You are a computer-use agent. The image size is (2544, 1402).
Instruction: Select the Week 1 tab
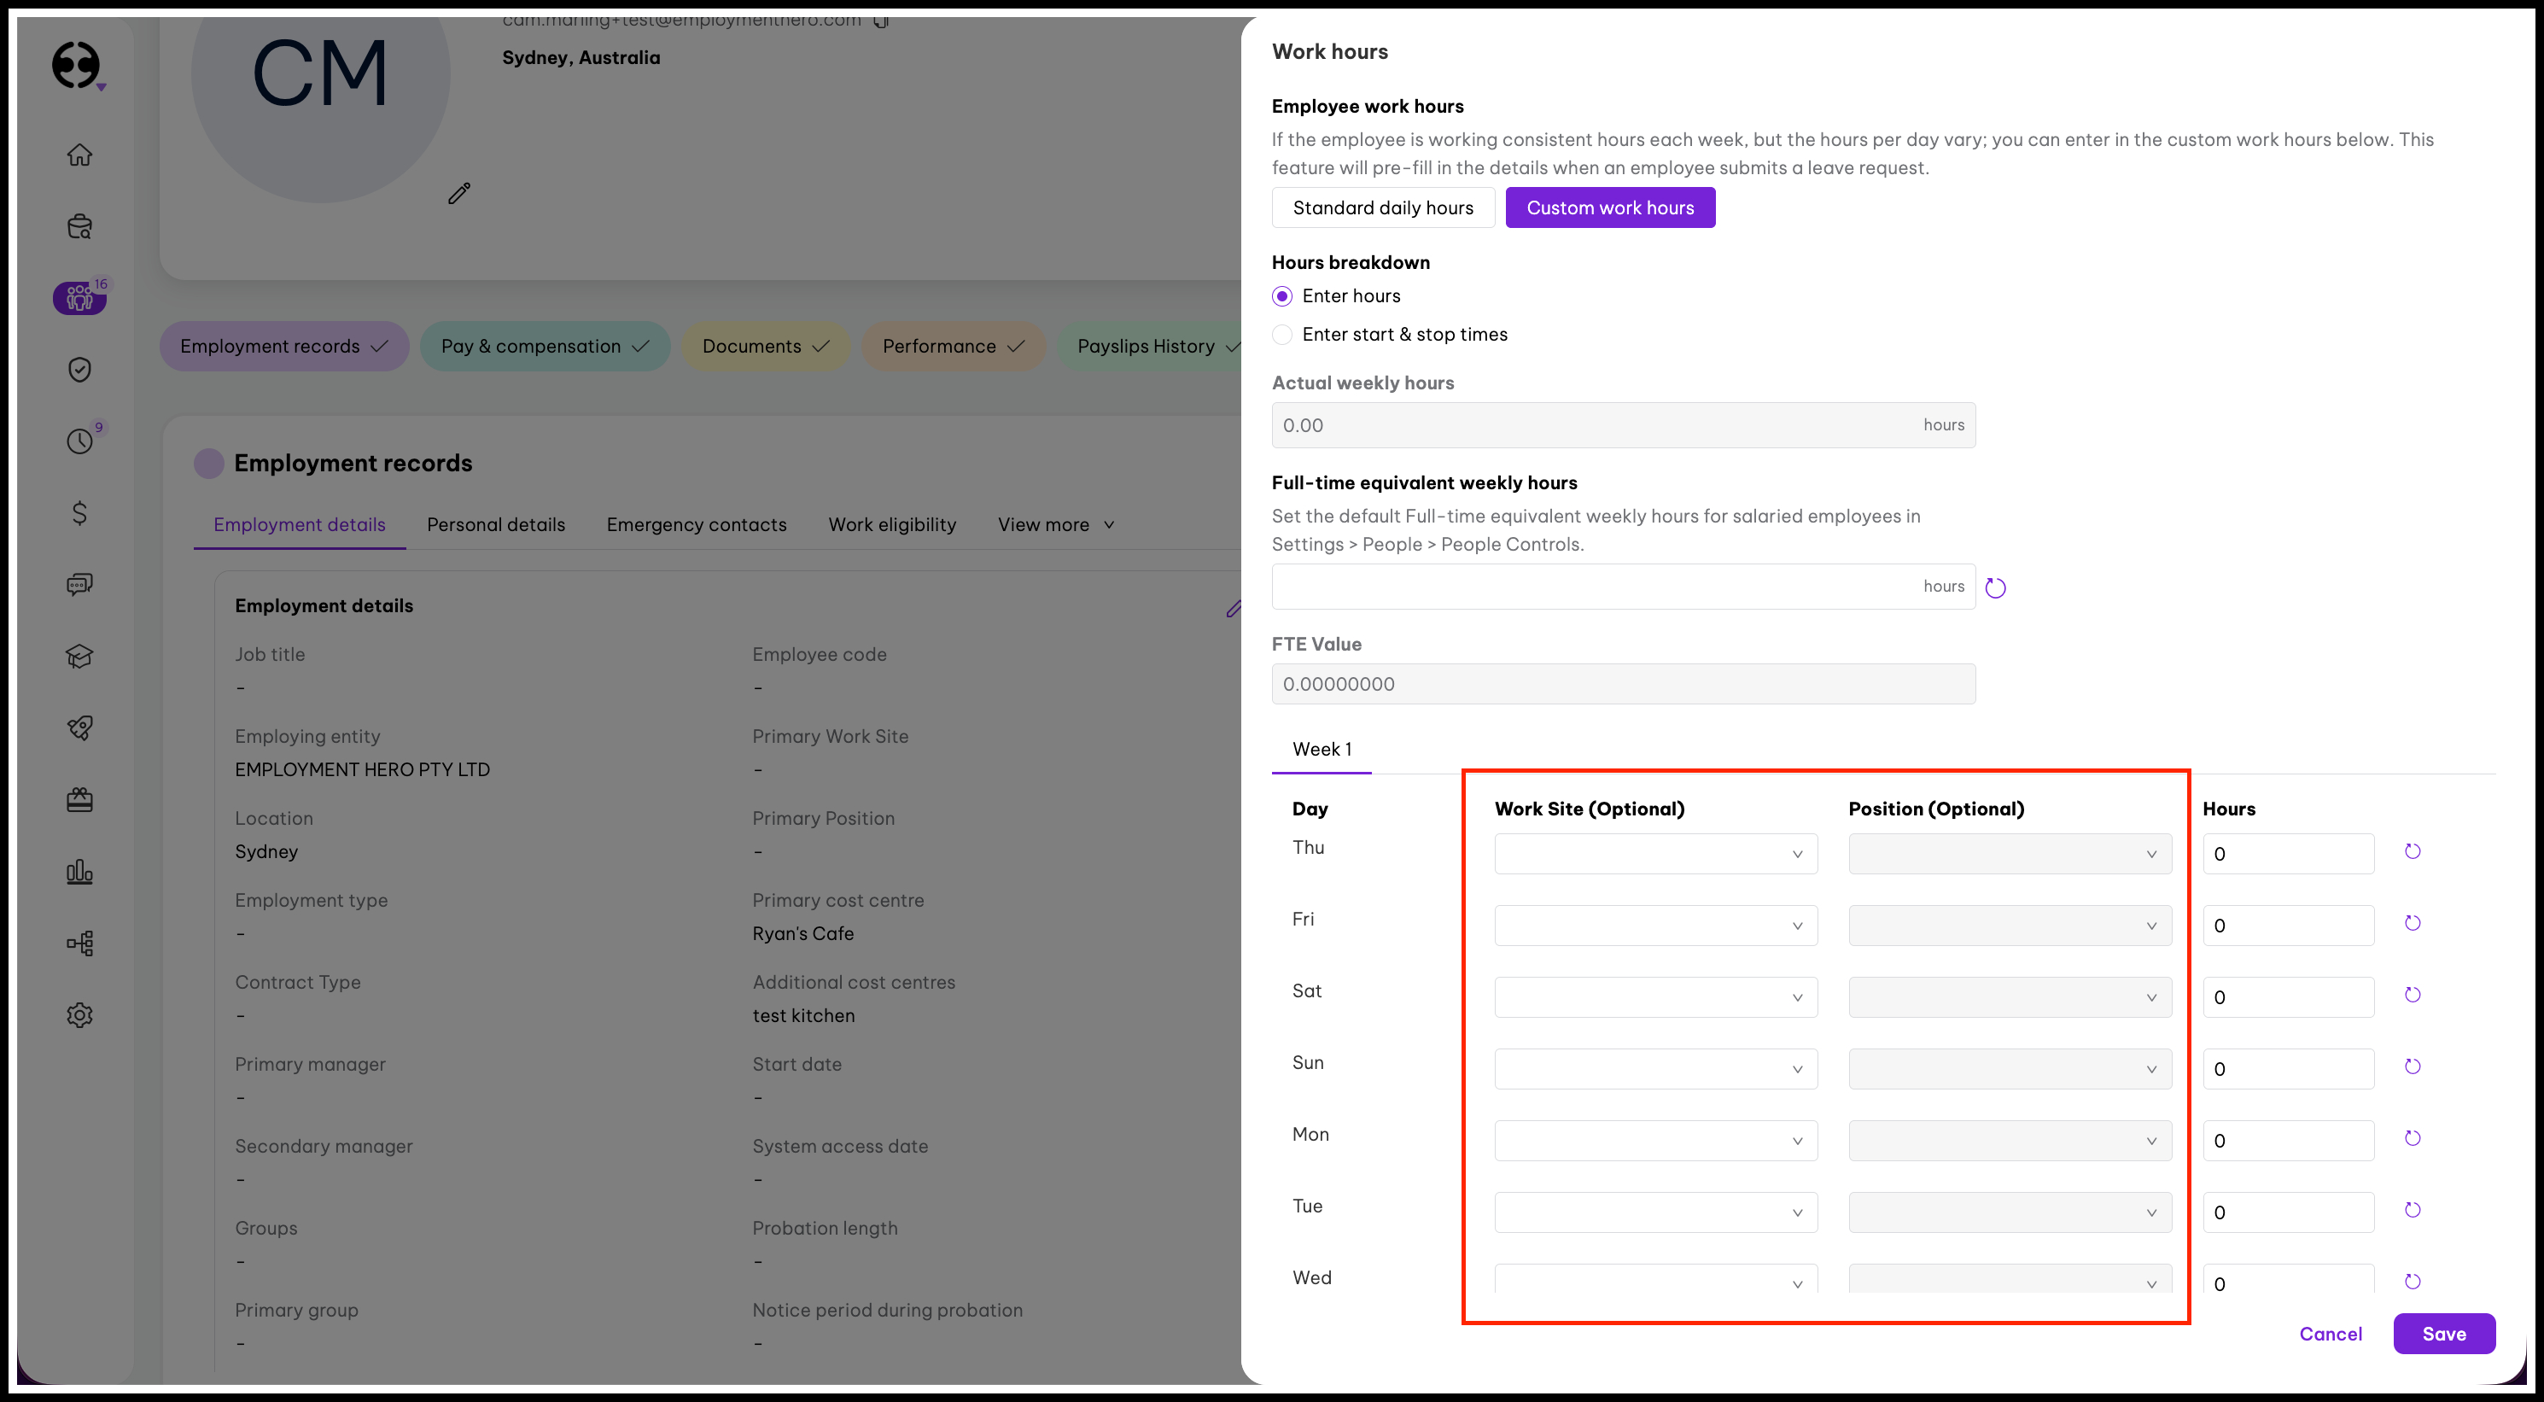pyautogui.click(x=1322, y=749)
